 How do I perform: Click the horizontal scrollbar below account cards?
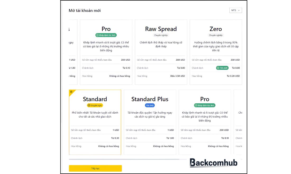[124, 159]
